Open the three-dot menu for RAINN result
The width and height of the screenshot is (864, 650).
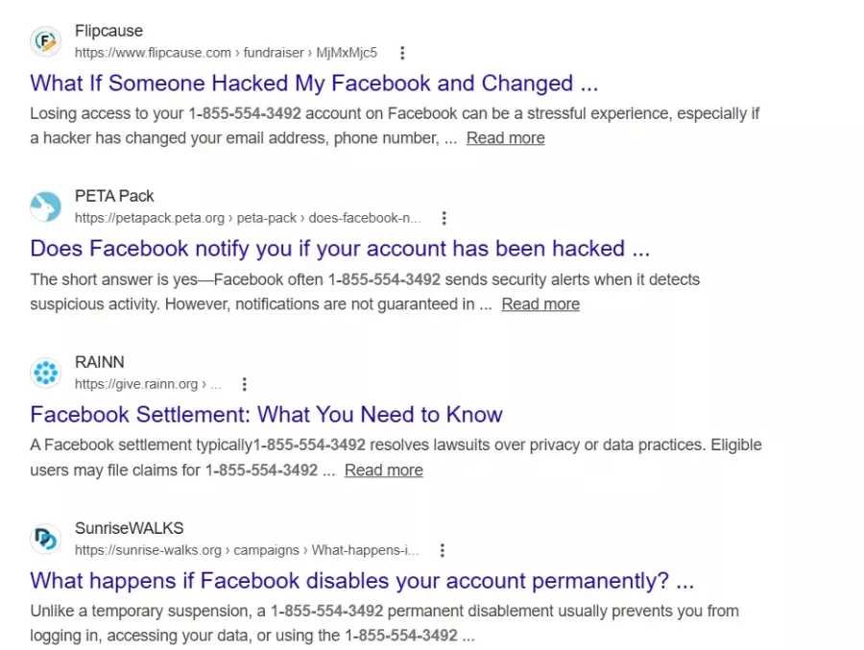click(244, 384)
